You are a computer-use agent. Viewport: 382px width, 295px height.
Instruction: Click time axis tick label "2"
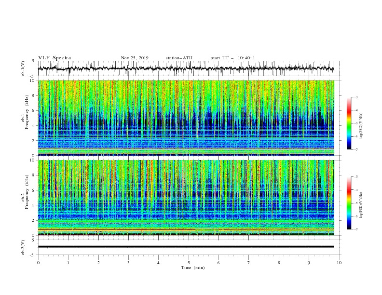click(98, 263)
